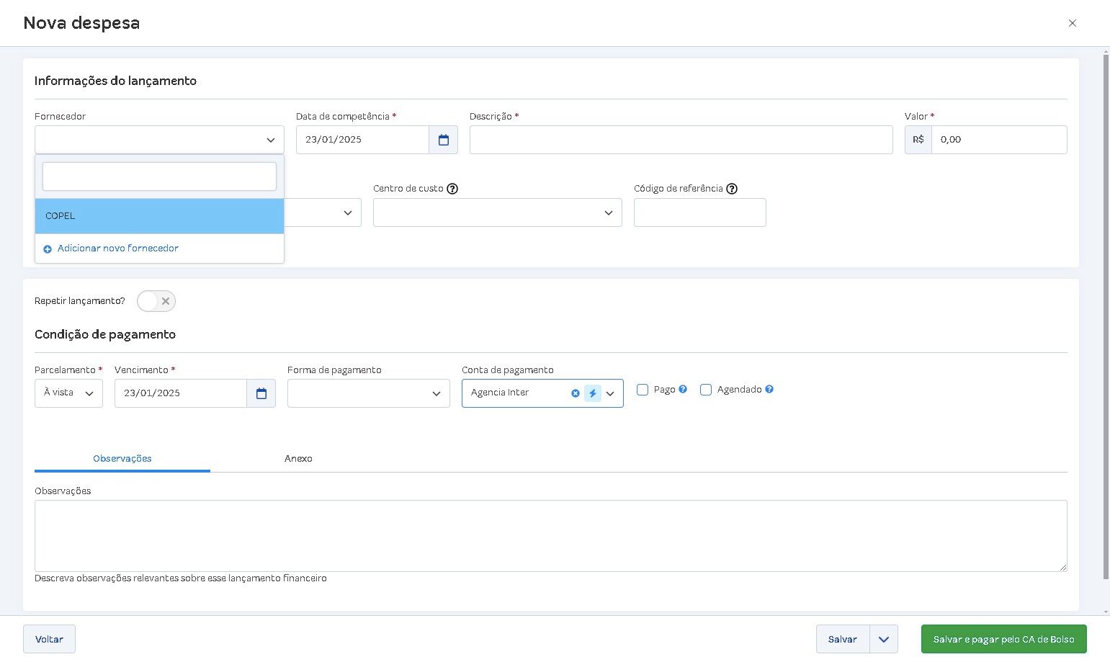Click the Agendado help question icon
The width and height of the screenshot is (1110, 662).
769,390
